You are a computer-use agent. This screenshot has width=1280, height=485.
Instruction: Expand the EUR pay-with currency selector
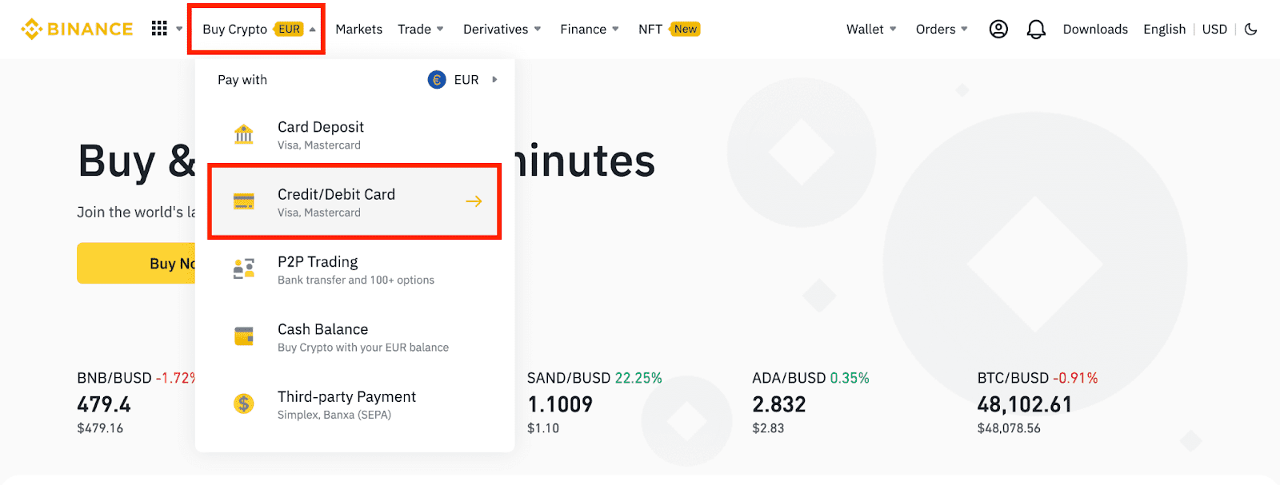(464, 80)
